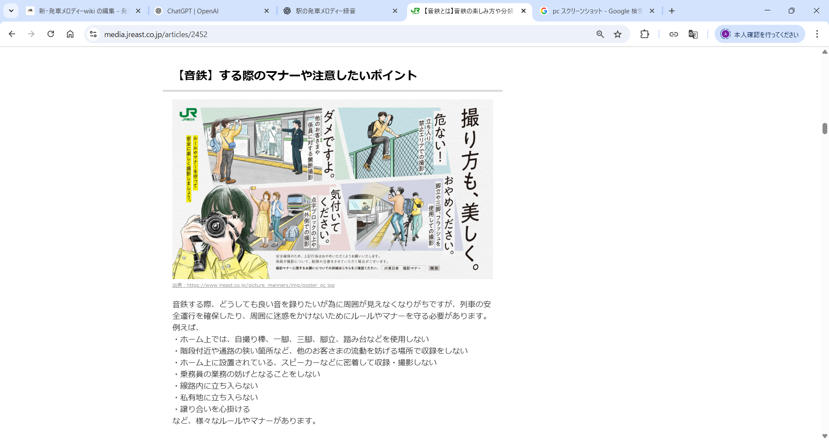Open the zoom magnifier icon
Screen dimensions: 829x440
click(x=600, y=34)
